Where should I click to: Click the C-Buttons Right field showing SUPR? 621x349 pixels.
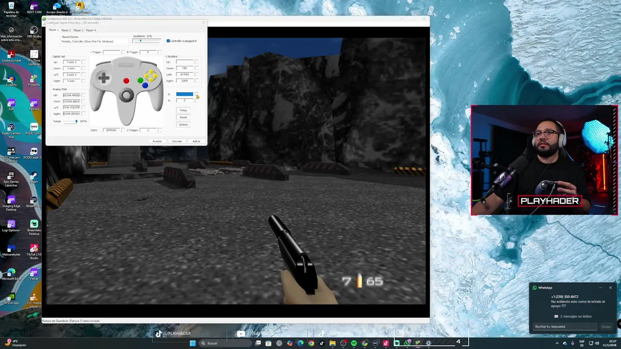[185, 80]
